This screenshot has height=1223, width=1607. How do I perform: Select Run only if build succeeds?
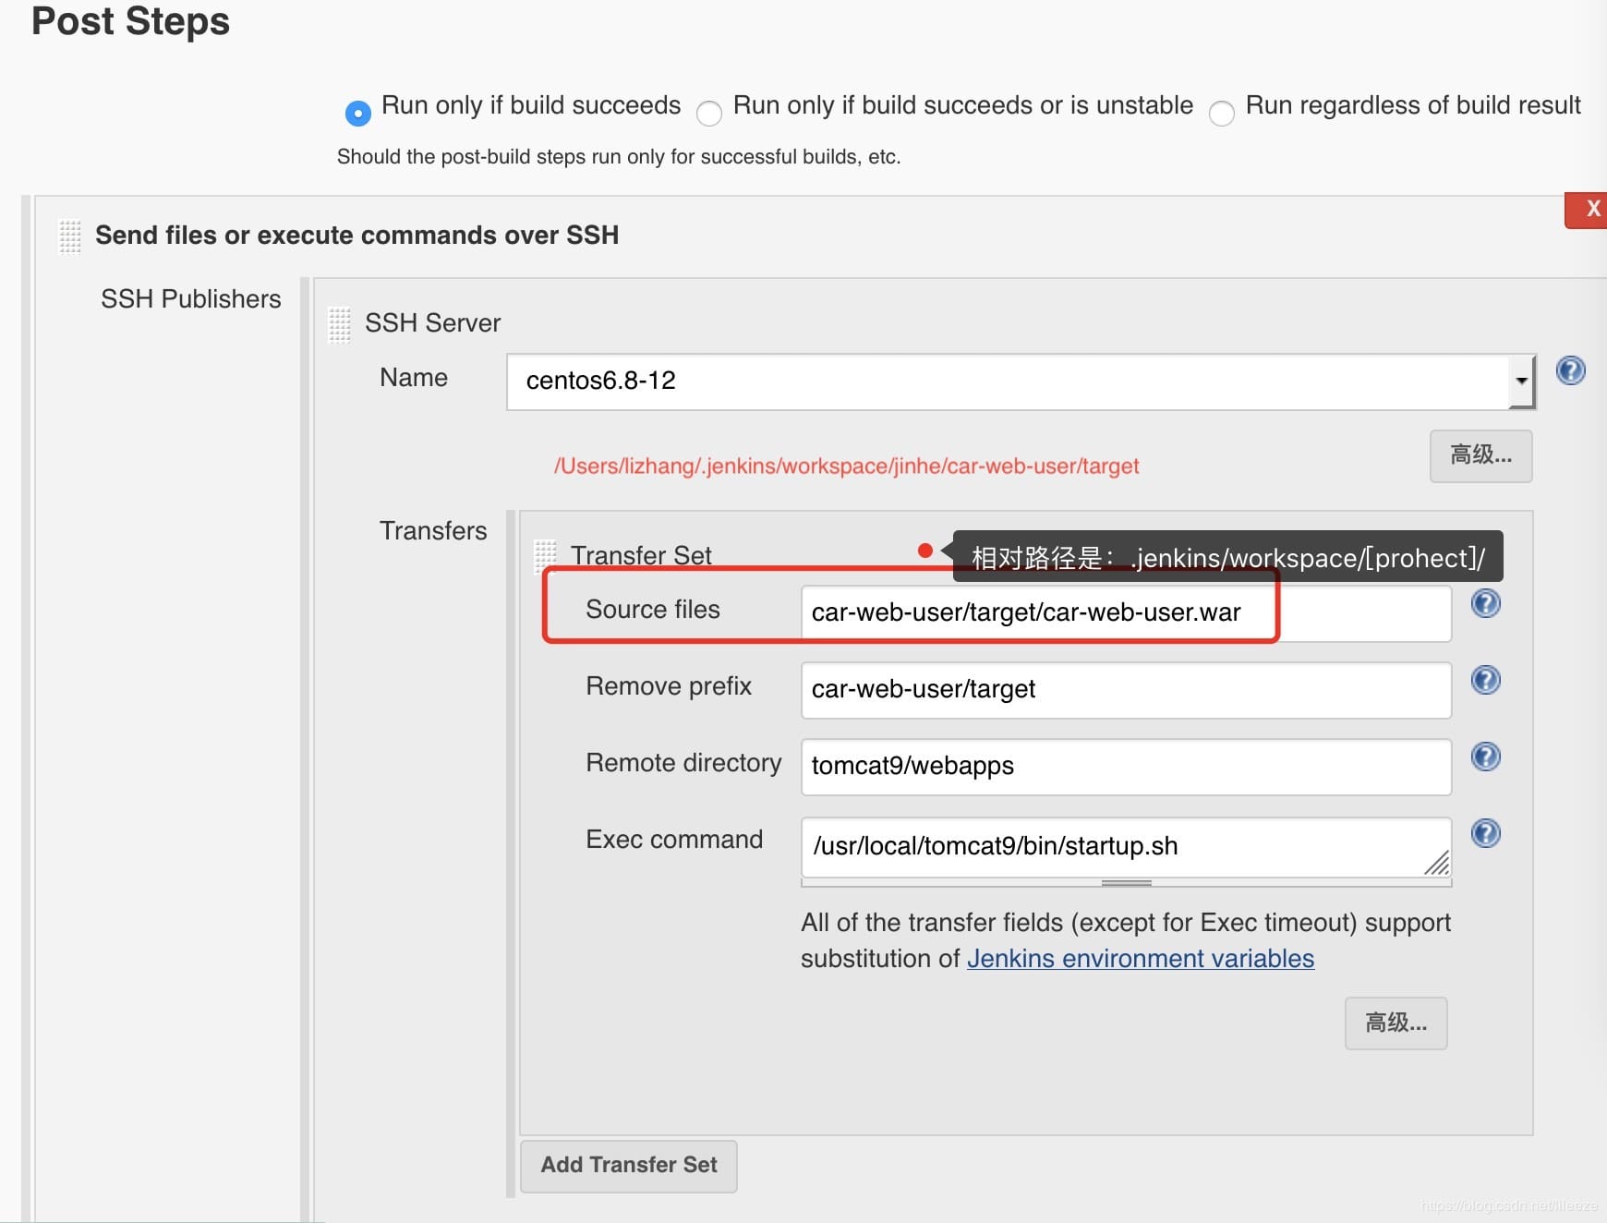pyautogui.click(x=357, y=113)
